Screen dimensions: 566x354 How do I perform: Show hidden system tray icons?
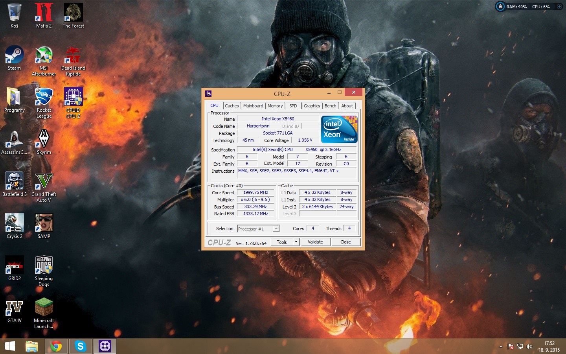501,347
